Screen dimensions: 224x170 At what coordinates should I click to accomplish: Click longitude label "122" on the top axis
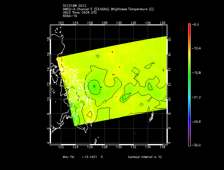61,23
